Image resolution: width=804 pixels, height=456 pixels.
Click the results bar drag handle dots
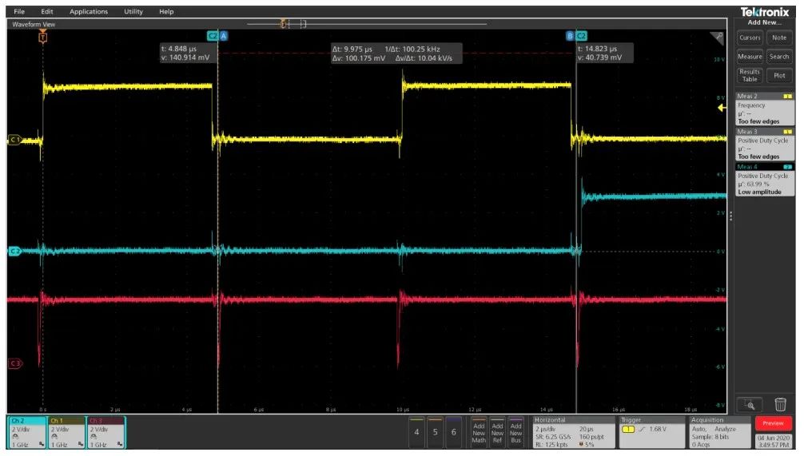[x=730, y=216]
